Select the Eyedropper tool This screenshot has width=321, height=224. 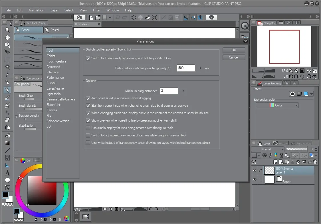click(x=7, y=74)
